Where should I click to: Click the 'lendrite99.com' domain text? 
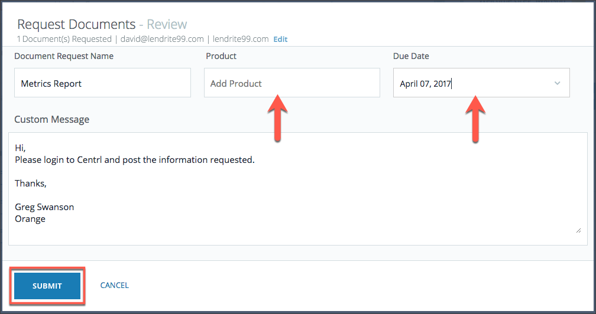click(x=241, y=39)
